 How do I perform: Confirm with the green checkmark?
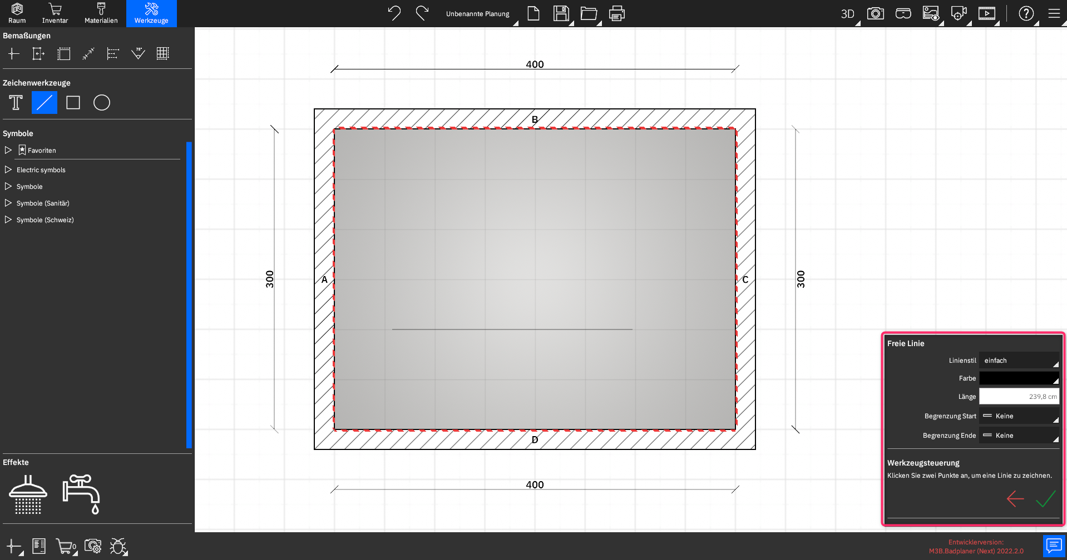pos(1046,499)
